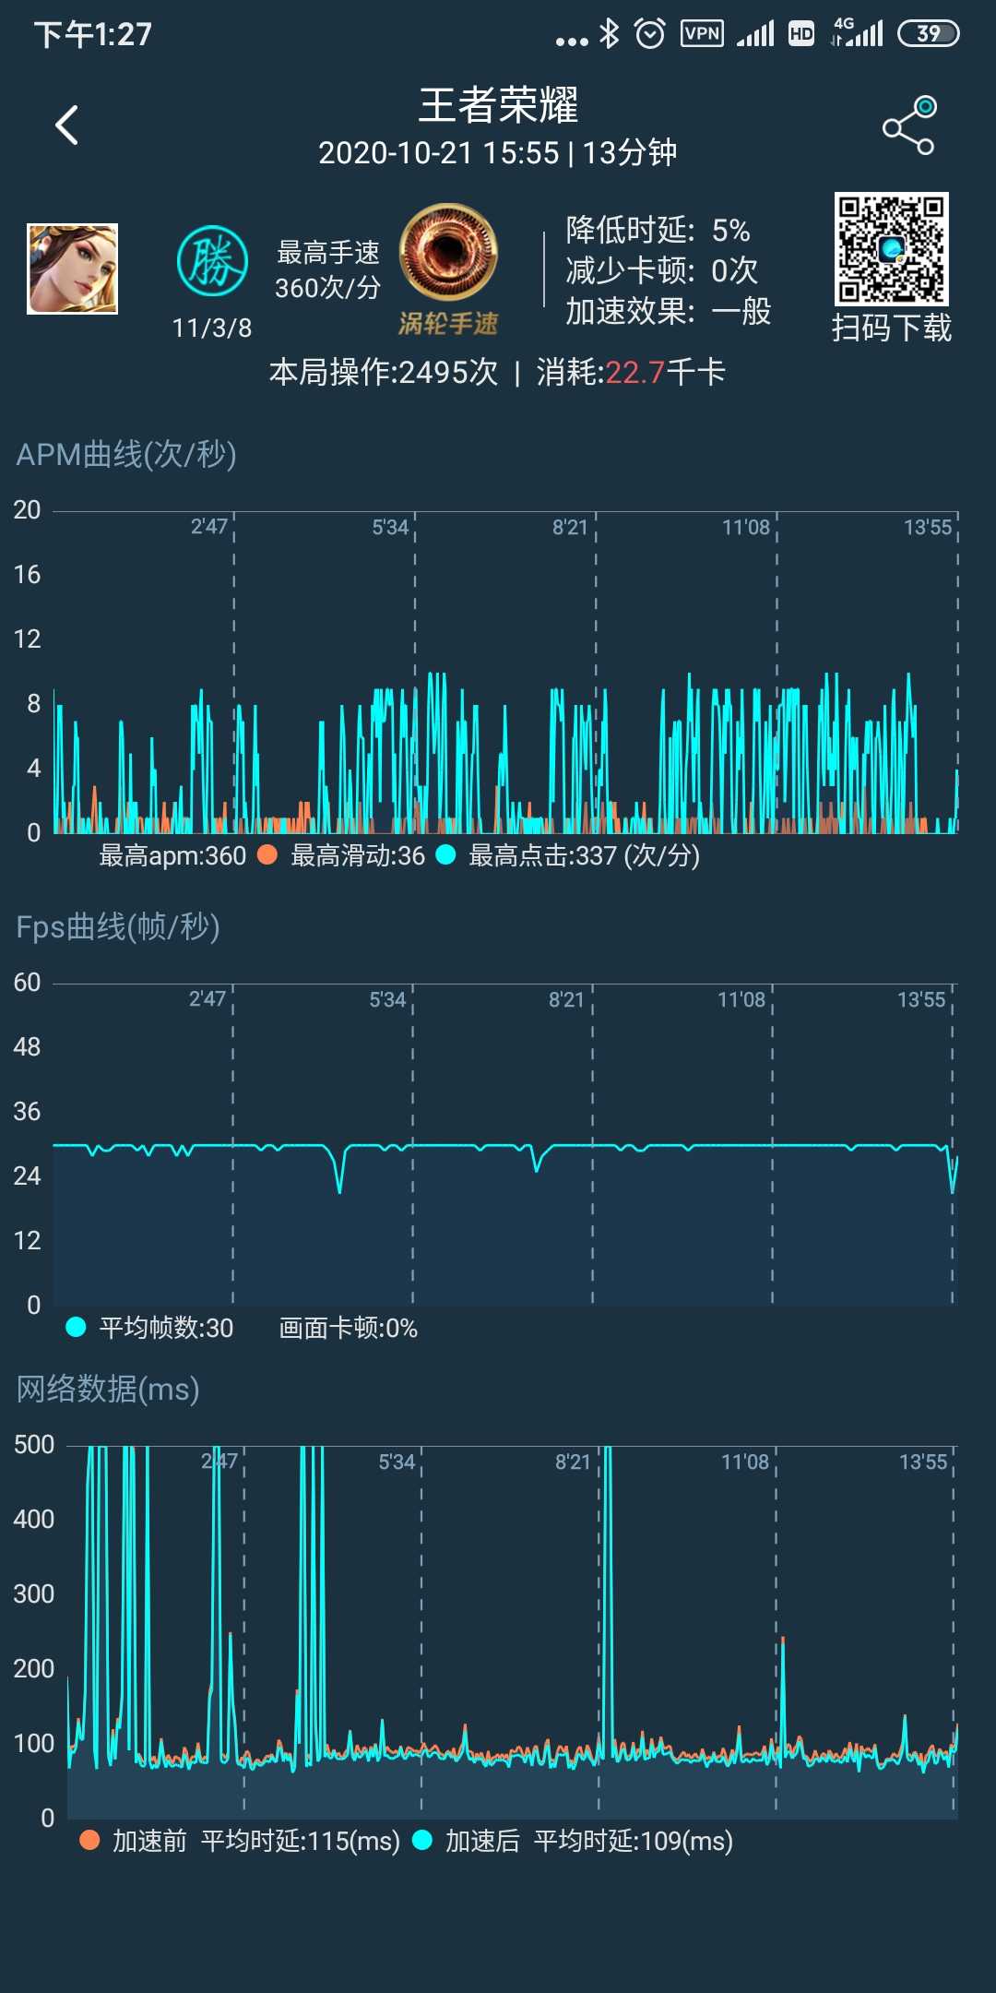Tap the Bluetooth status icon
This screenshot has width=996, height=1993.
[x=610, y=34]
